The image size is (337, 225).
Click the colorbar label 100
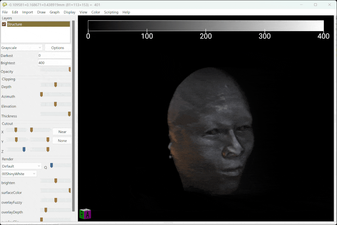point(147,36)
